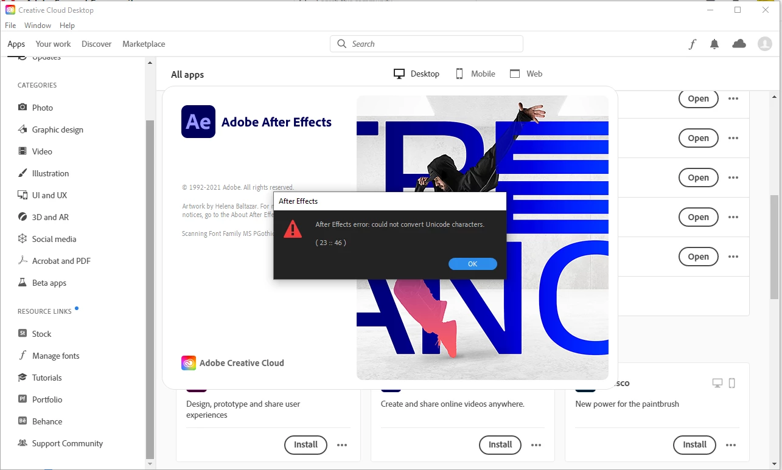Click the Support Community people icon

tap(23, 443)
